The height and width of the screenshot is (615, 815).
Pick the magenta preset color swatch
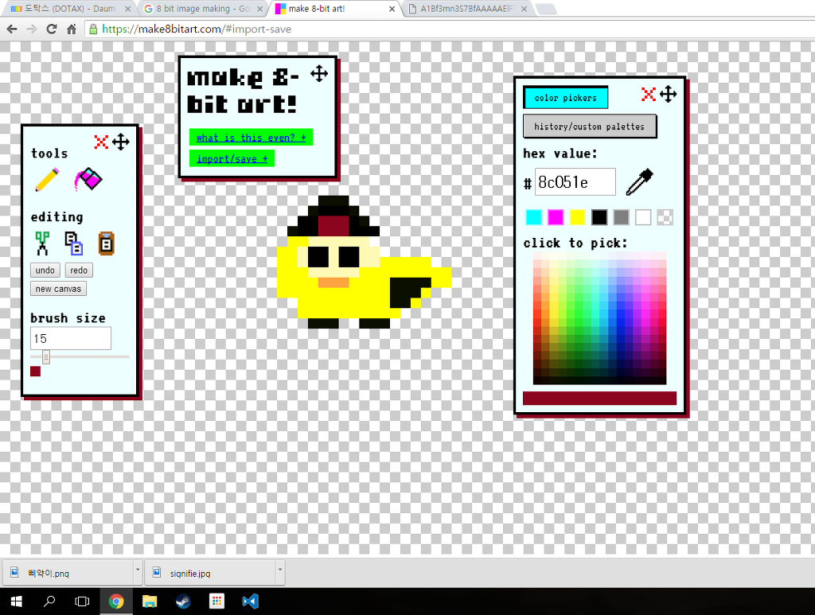555,217
